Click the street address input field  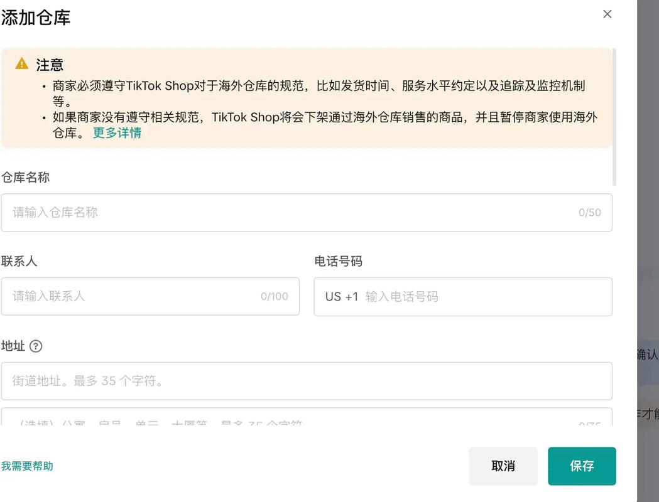[x=251, y=381]
